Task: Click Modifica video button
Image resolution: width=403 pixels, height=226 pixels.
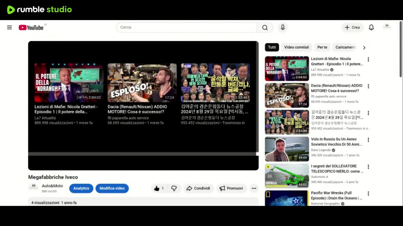Action: click(112, 188)
